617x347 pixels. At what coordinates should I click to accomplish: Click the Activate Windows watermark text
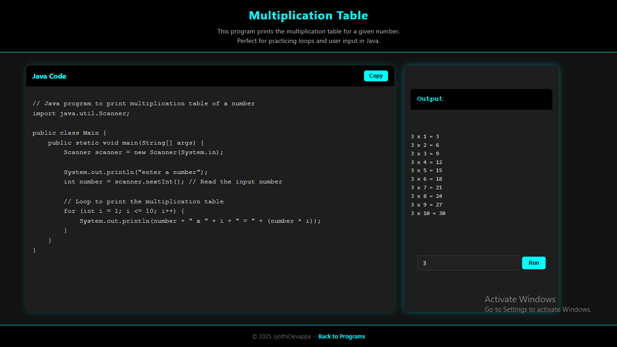pyautogui.click(x=520, y=299)
